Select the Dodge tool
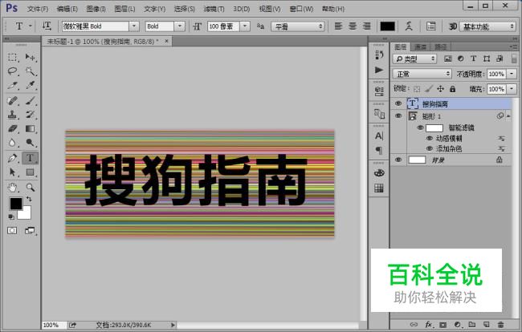Viewport: 522px width, 332px height. 31,143
